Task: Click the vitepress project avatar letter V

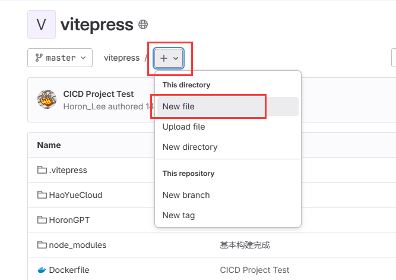Action: tap(42, 24)
